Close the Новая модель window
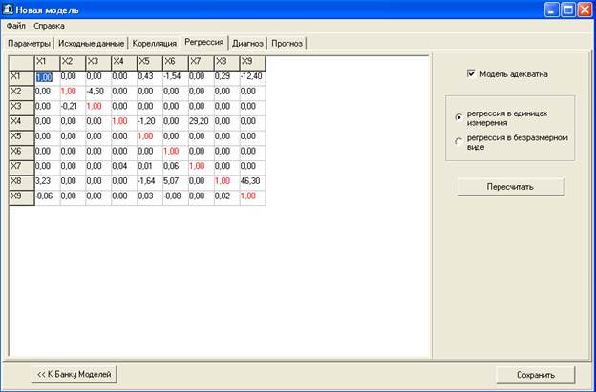 pos(585,10)
